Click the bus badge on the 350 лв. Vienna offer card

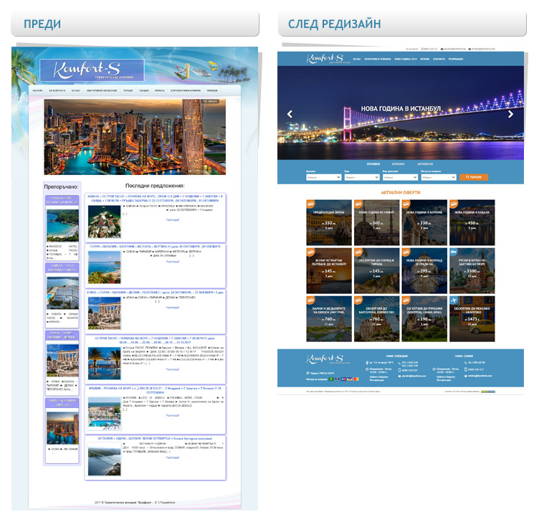[311, 204]
